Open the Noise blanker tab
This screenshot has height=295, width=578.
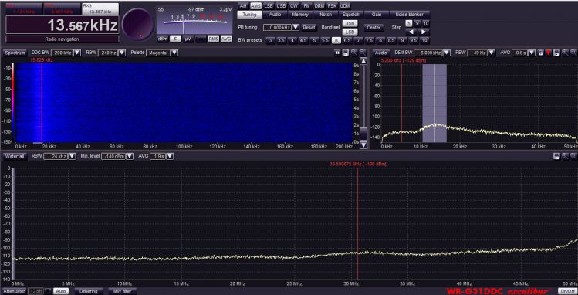click(x=410, y=15)
